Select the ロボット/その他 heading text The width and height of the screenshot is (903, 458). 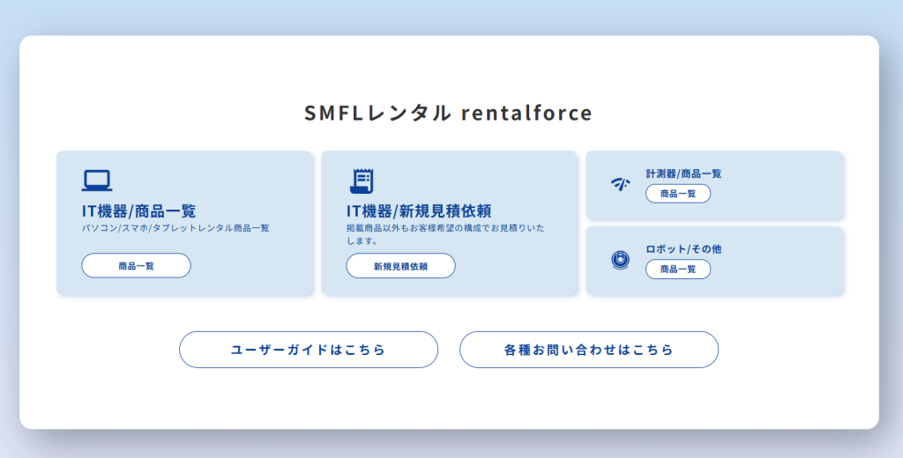683,249
